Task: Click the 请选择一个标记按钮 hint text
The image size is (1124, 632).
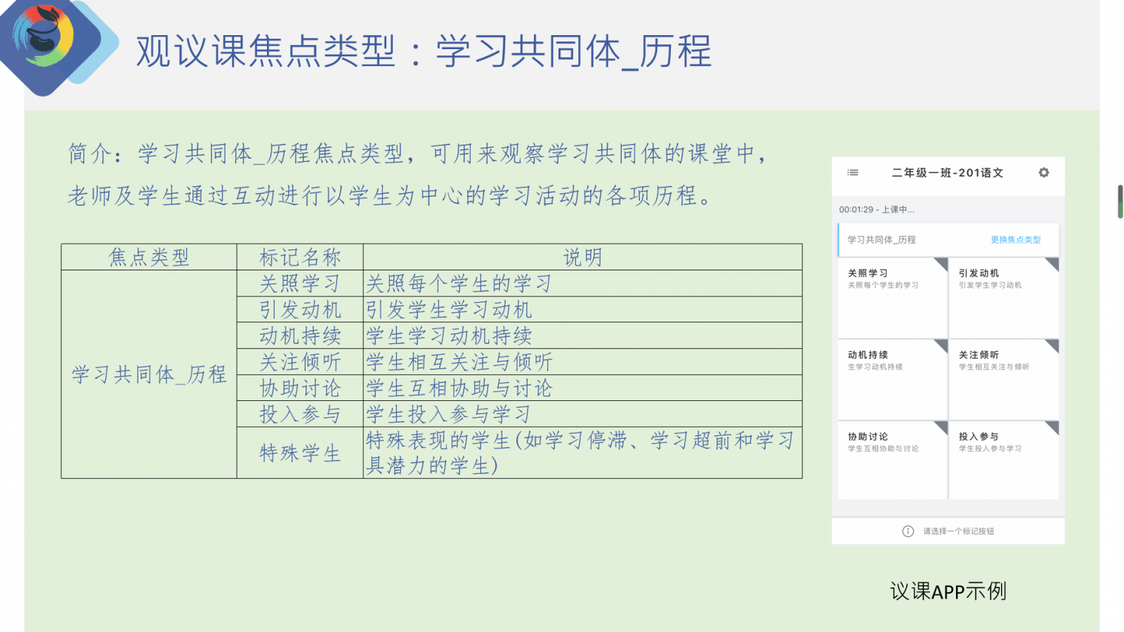Action: click(x=958, y=532)
